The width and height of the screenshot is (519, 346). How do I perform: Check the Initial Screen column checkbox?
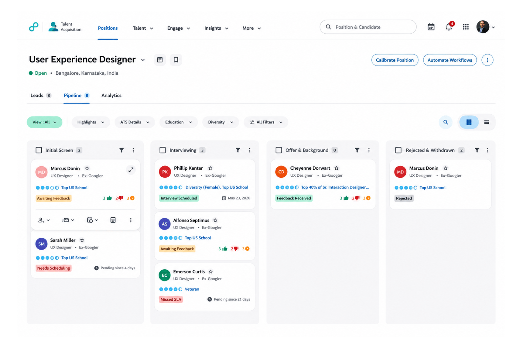pyautogui.click(x=39, y=150)
